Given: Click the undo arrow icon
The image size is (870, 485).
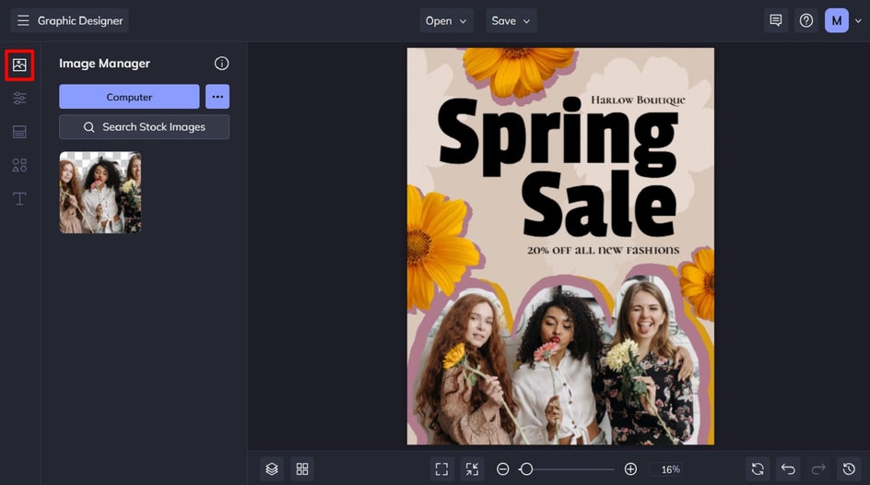Looking at the screenshot, I should [789, 469].
